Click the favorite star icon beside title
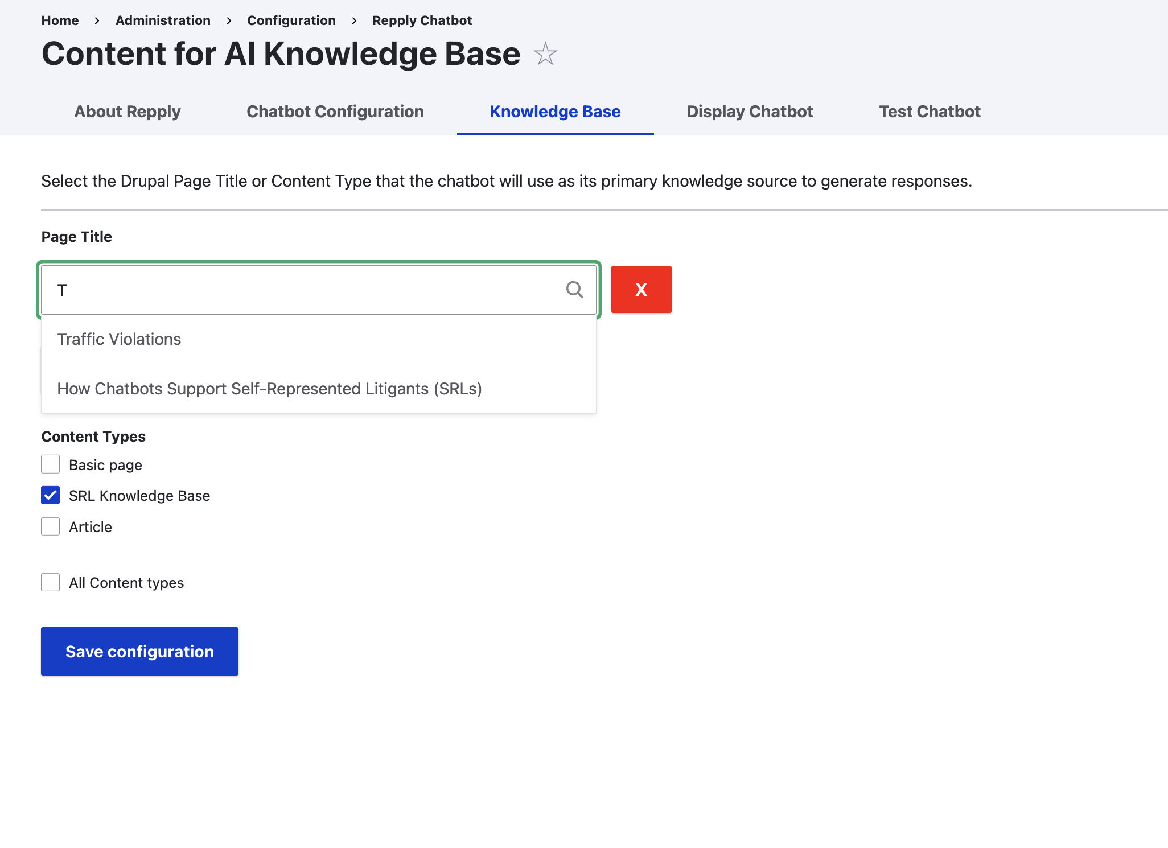This screenshot has height=848, width=1168. [545, 54]
